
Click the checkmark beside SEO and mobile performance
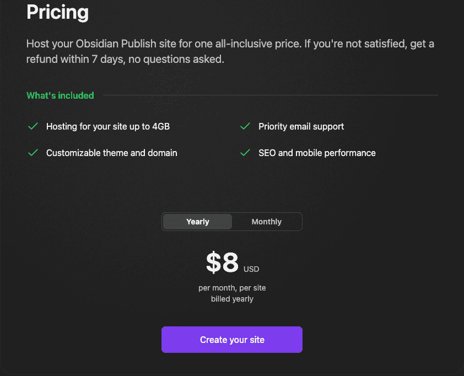click(x=245, y=153)
